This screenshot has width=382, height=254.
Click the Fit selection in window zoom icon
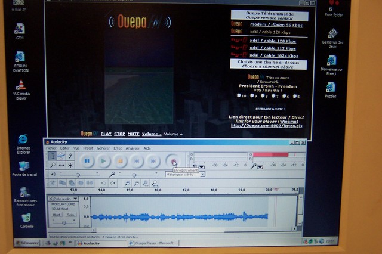pos(146,183)
